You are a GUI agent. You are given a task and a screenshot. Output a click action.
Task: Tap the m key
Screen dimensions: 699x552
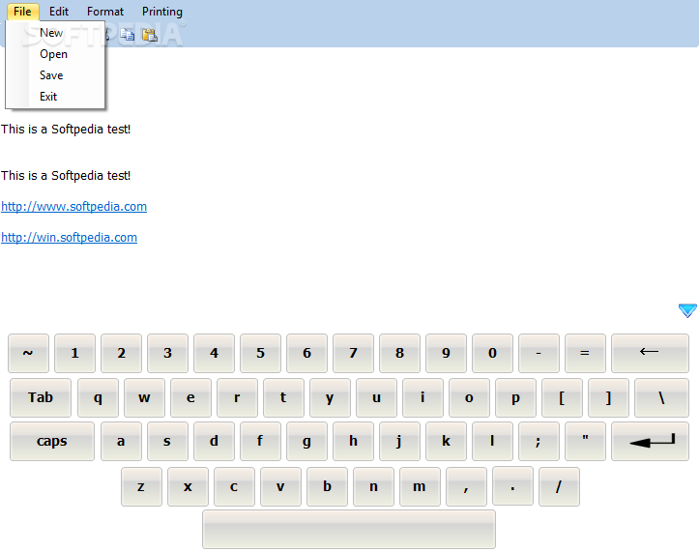tap(420, 486)
